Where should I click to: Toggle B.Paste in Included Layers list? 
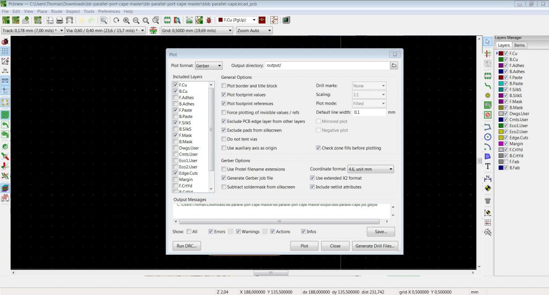point(176,116)
